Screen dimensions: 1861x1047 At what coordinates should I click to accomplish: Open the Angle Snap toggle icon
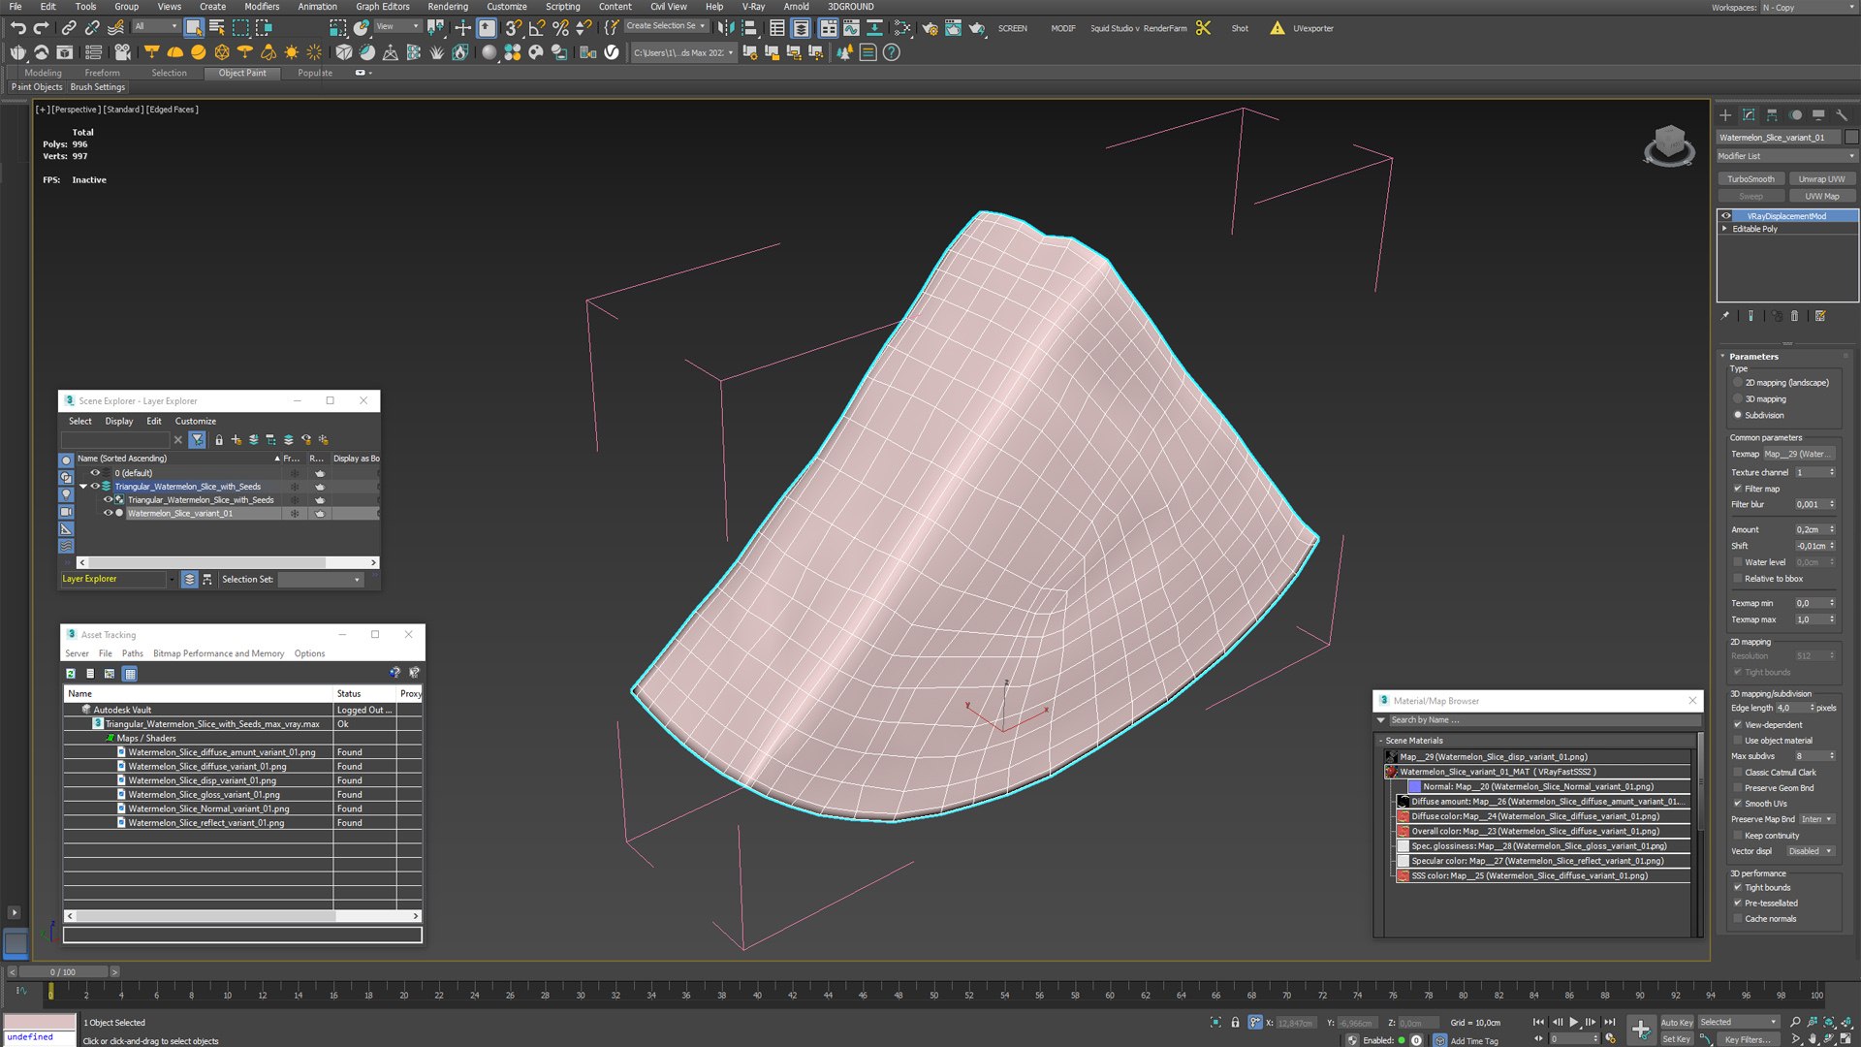click(537, 28)
